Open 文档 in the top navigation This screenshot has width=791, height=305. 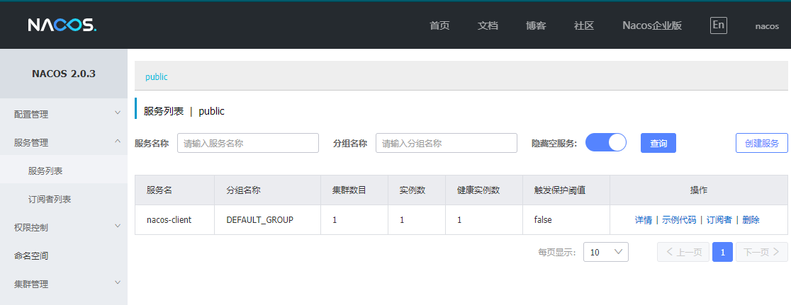point(488,25)
